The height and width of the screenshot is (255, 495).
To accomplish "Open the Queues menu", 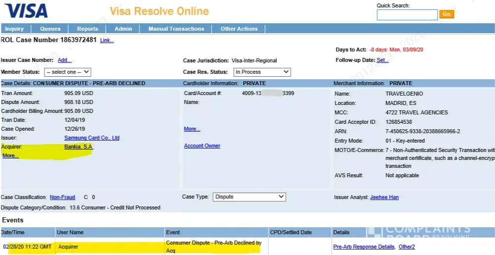I will tap(50, 29).
